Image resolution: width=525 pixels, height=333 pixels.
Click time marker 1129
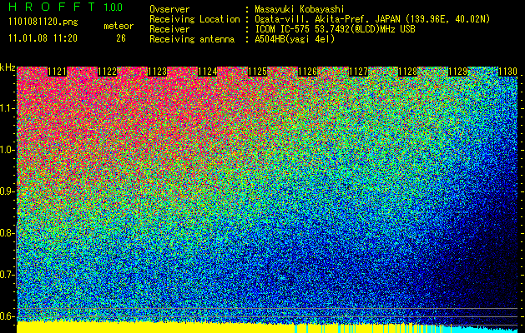[x=457, y=72]
